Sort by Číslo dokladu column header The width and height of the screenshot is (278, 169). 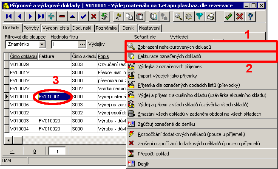tap(23, 56)
